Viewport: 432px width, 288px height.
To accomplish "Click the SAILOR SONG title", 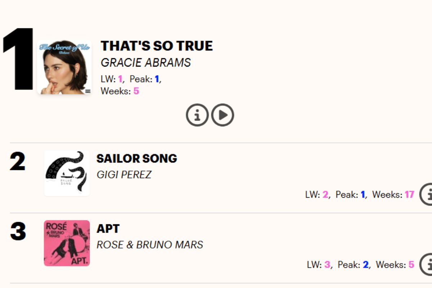I will pyautogui.click(x=137, y=158).
